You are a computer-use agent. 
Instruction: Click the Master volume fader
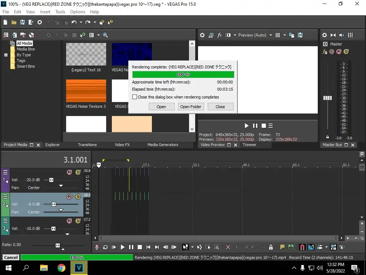327,98
